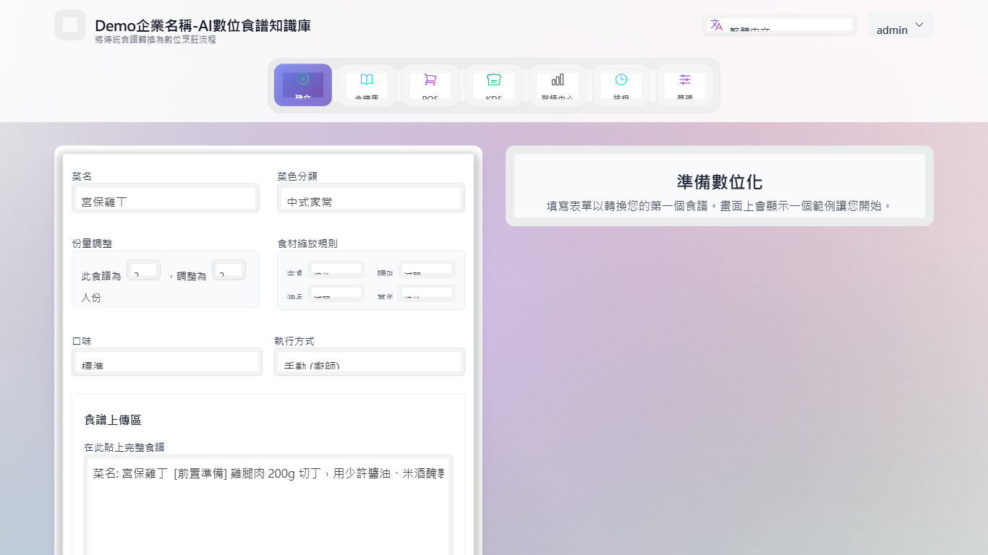Screen dimensions: 988x555
Task: Click the 菜名 field showing 宮保雞丁
Action: 165,197
